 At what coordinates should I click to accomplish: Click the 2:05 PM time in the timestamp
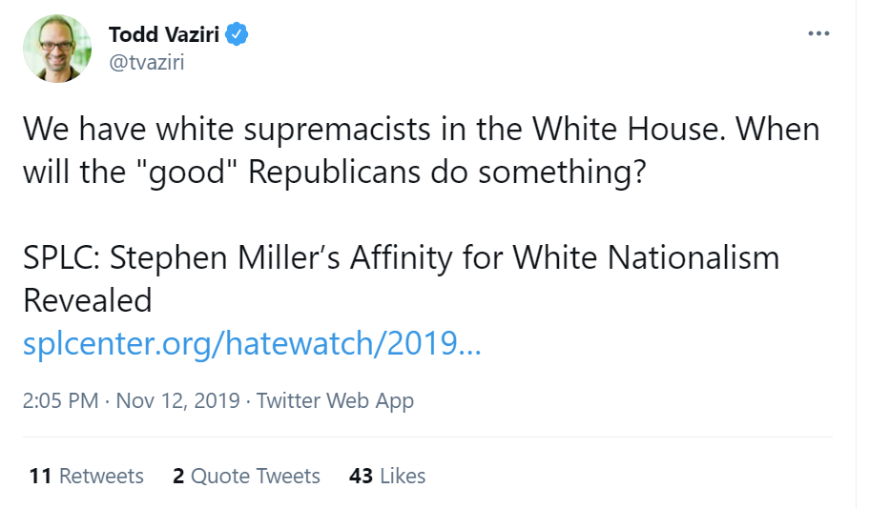coord(60,400)
